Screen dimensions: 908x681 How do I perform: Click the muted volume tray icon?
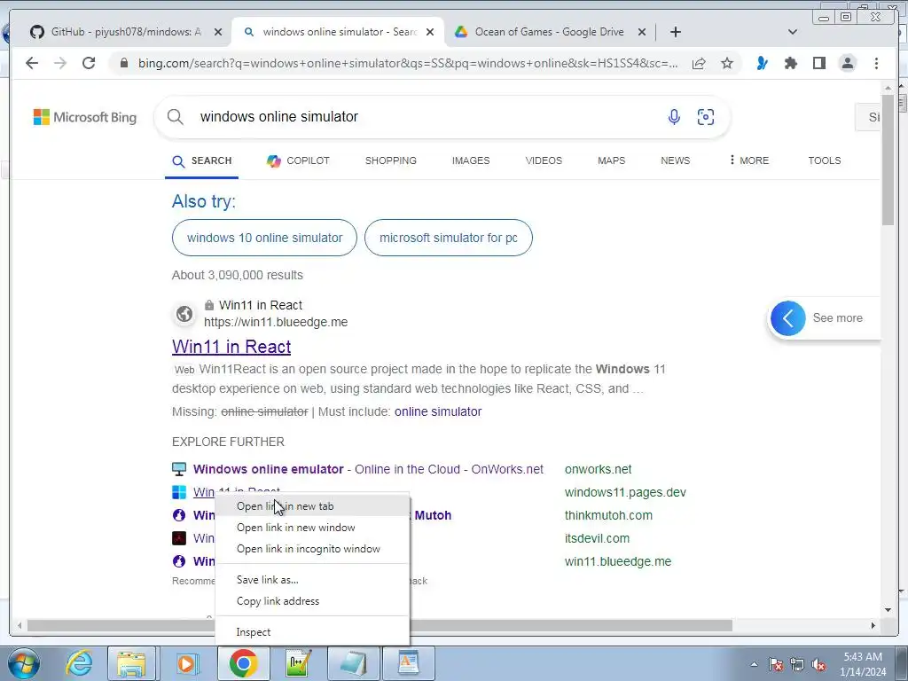(818, 664)
